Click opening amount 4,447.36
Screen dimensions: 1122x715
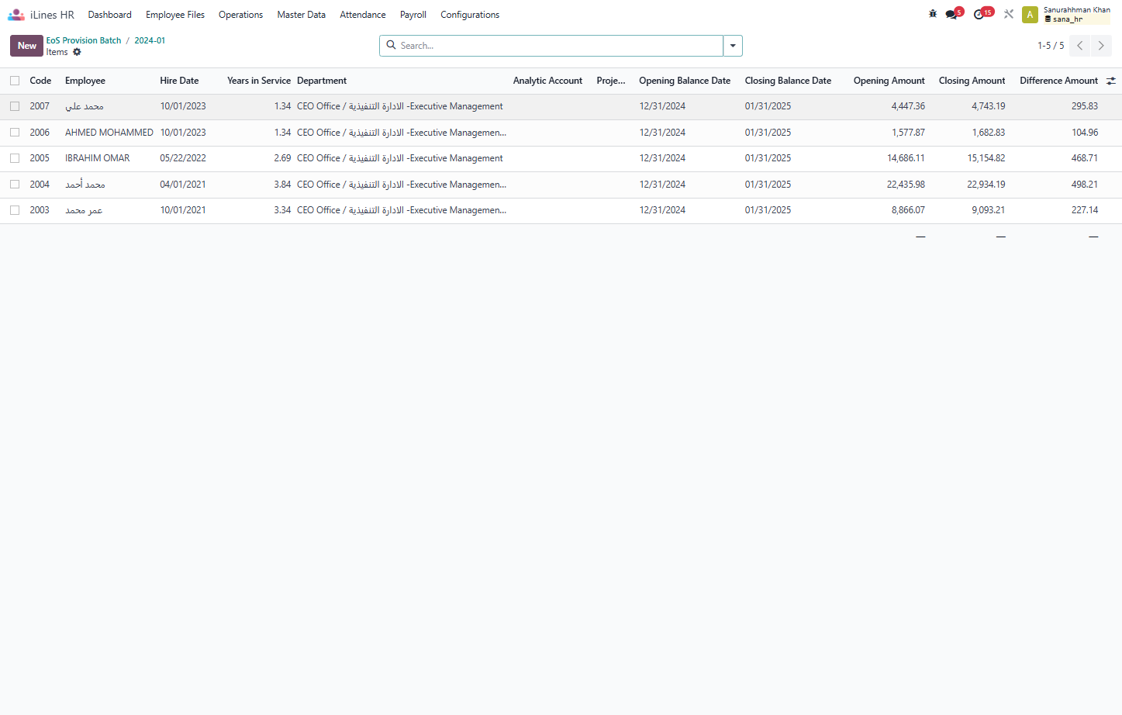pos(908,106)
